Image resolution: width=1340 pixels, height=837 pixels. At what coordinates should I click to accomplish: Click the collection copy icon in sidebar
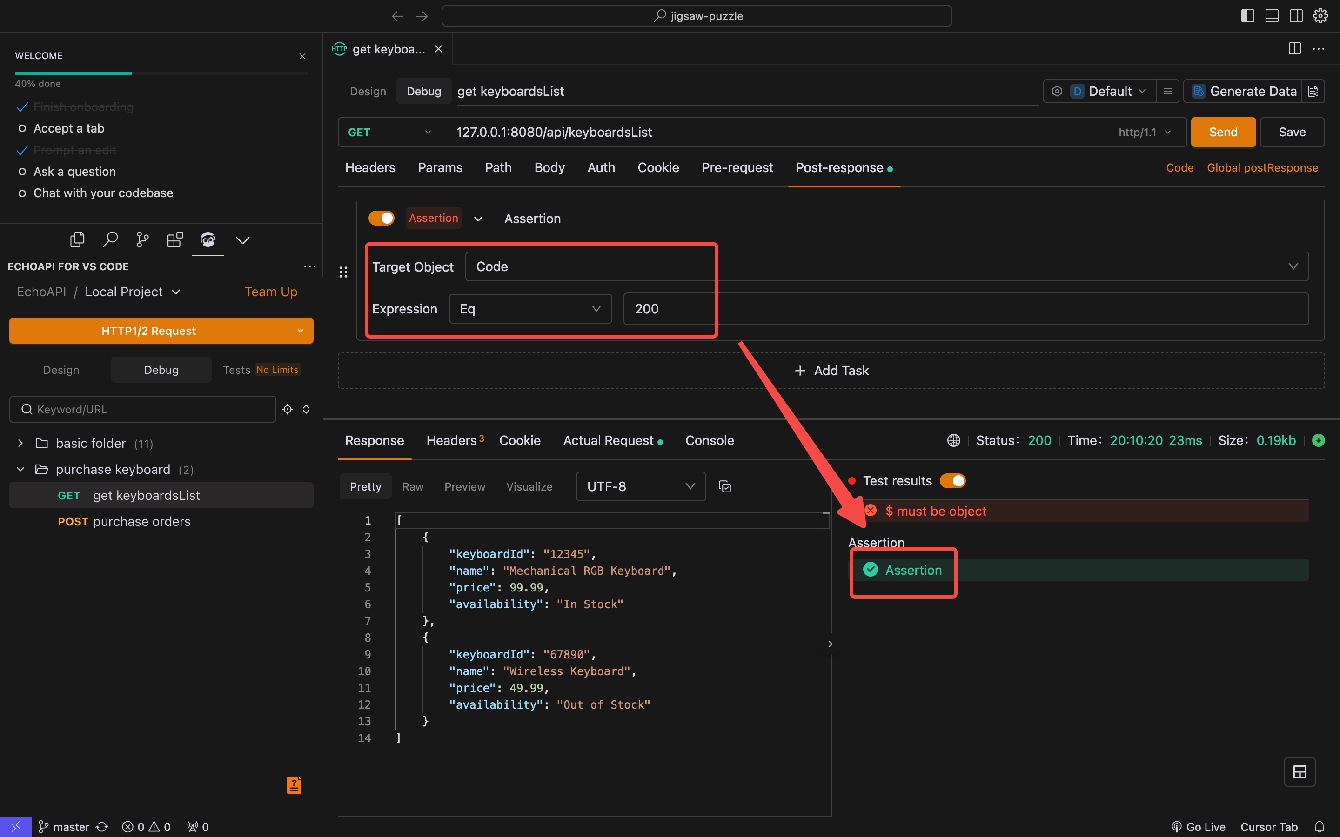tap(76, 239)
